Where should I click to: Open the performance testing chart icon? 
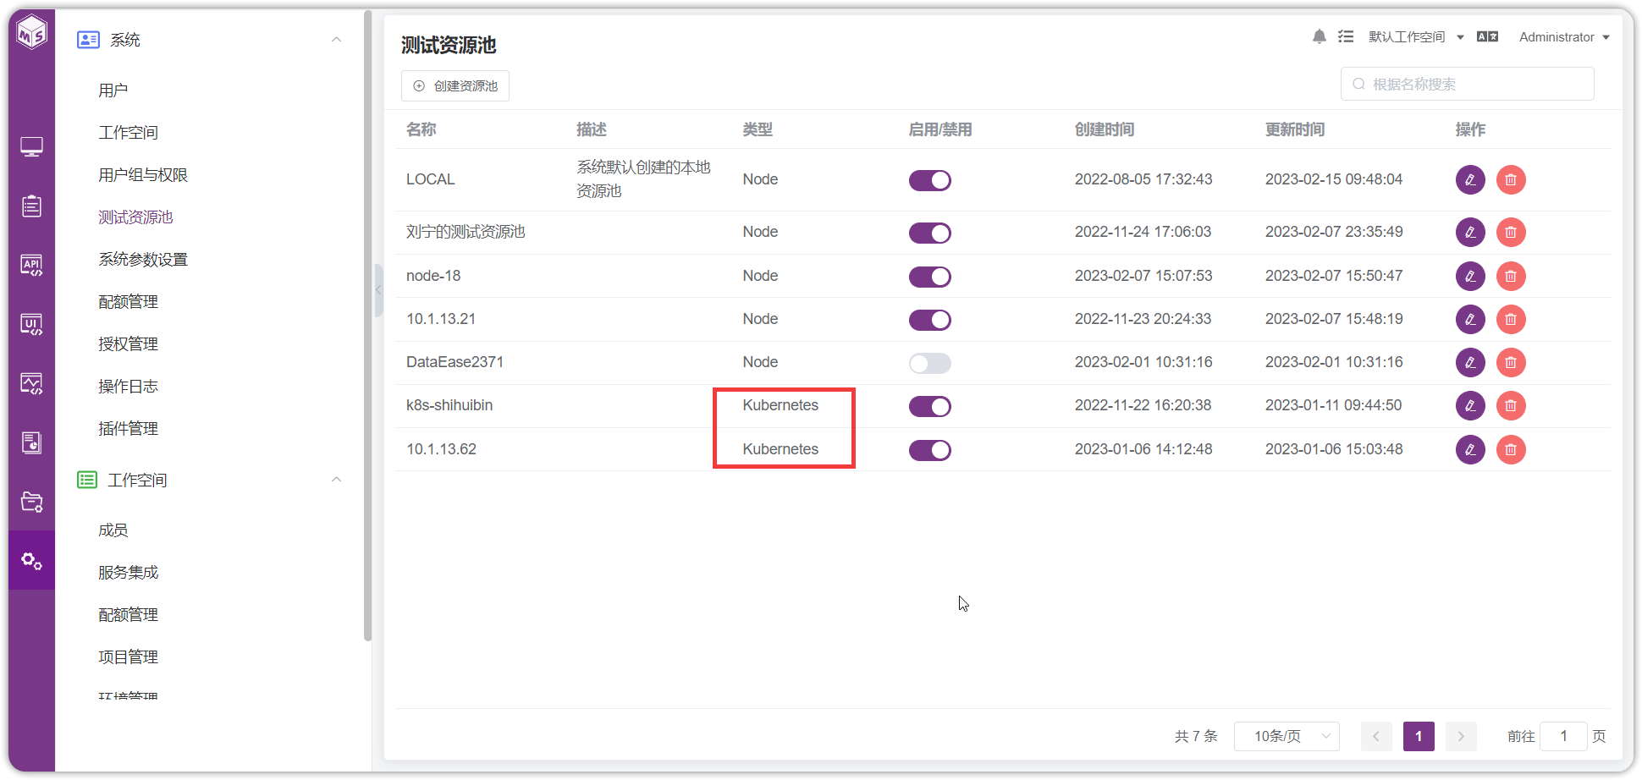coord(31,383)
